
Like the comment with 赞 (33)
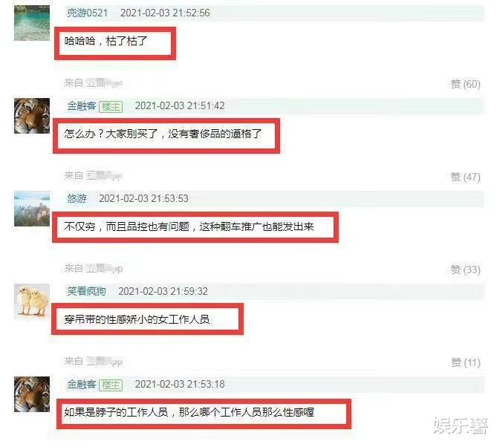click(x=465, y=270)
